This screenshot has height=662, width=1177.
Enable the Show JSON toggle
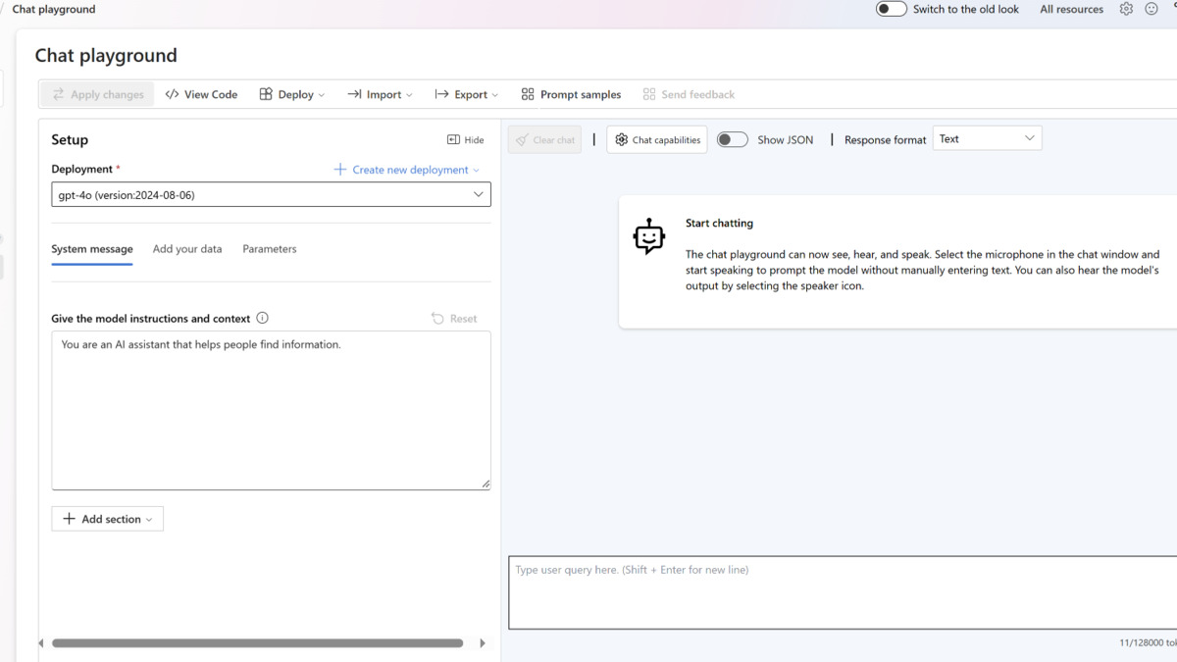click(x=732, y=139)
